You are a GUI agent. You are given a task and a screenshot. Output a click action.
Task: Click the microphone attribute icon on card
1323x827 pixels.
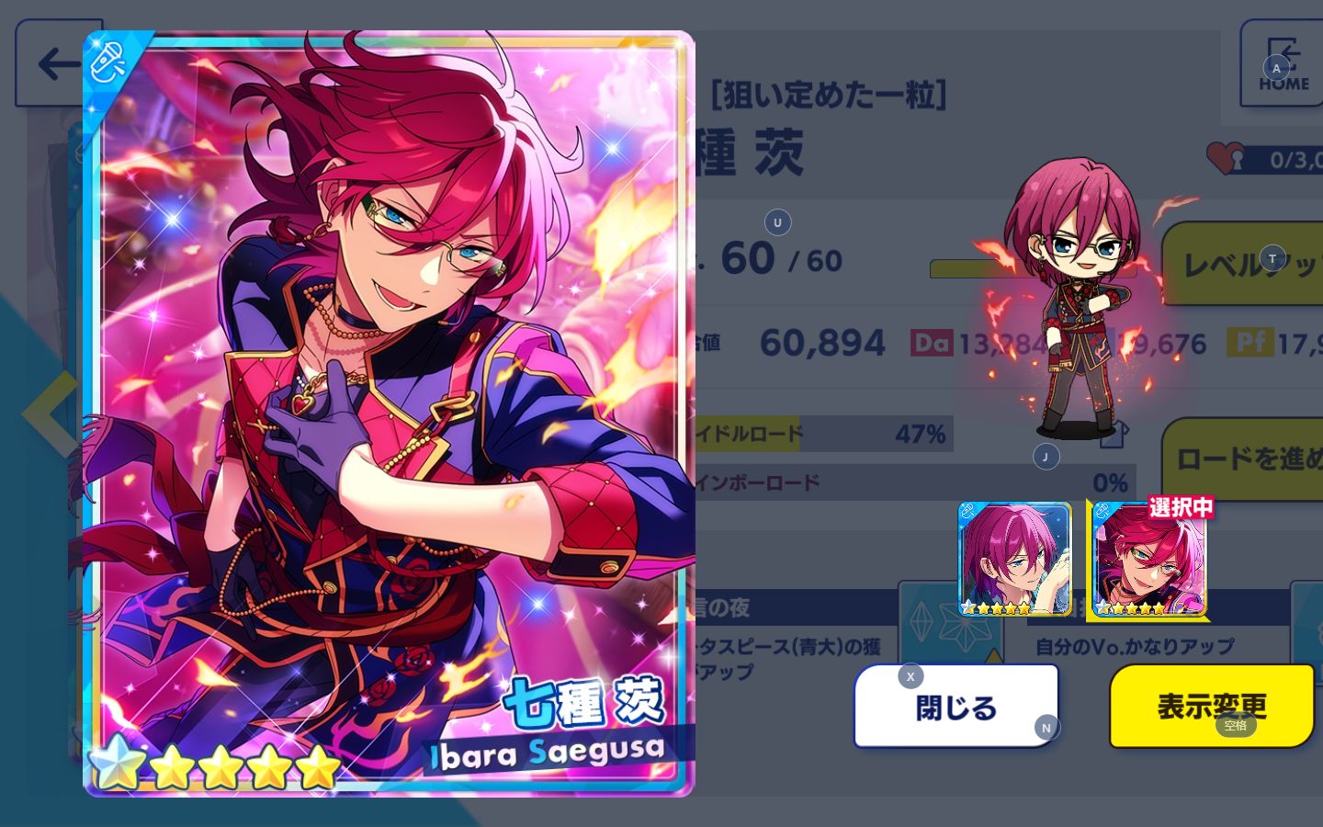[107, 62]
